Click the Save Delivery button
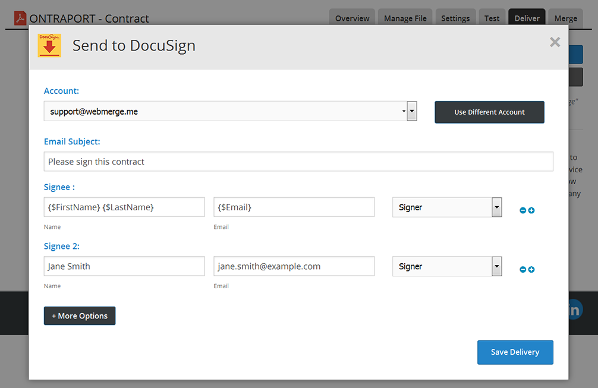The image size is (598, 388). pos(515,352)
